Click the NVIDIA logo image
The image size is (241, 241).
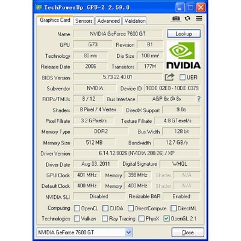(183, 55)
